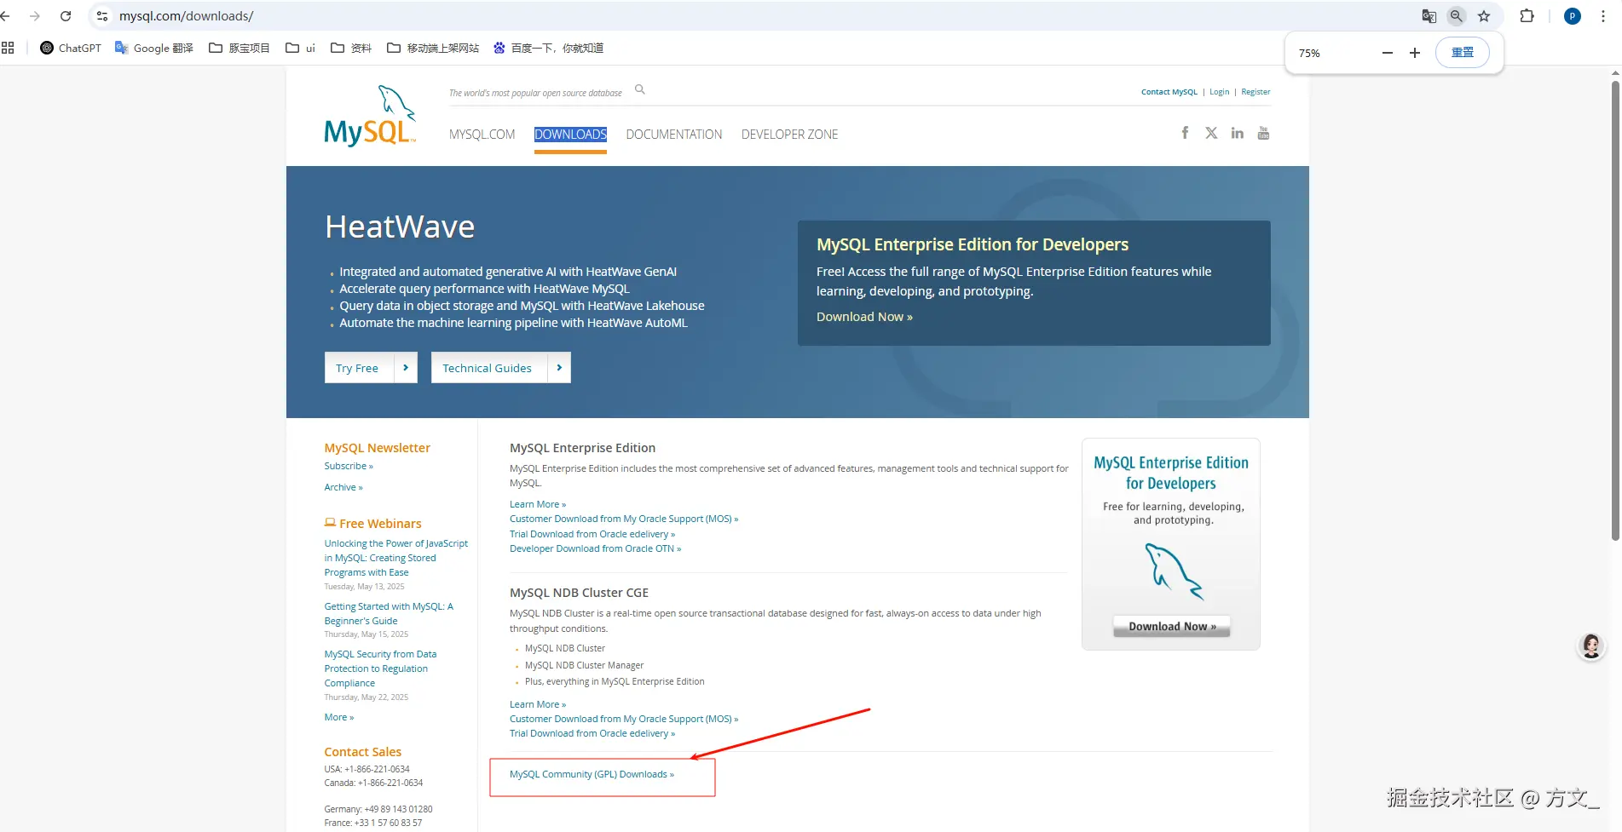Click Download Now in the HeatWave banner
1622x832 pixels.
tap(864, 317)
